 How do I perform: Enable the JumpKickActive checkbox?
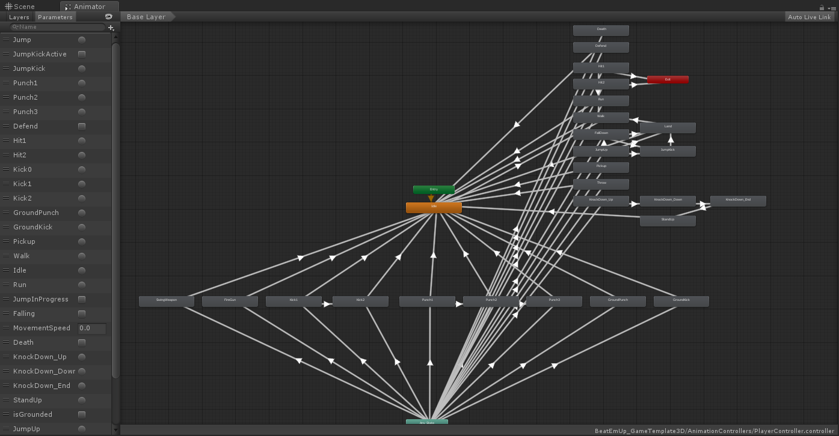tap(82, 54)
